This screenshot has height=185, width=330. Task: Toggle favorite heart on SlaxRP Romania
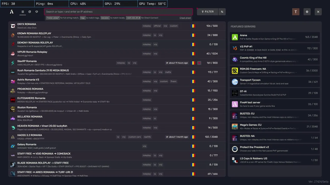point(199,63)
